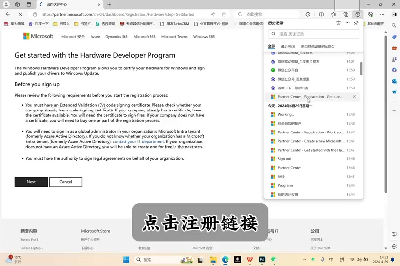
Task: Open 百度一下 bookmark
Action: (x=39, y=24)
